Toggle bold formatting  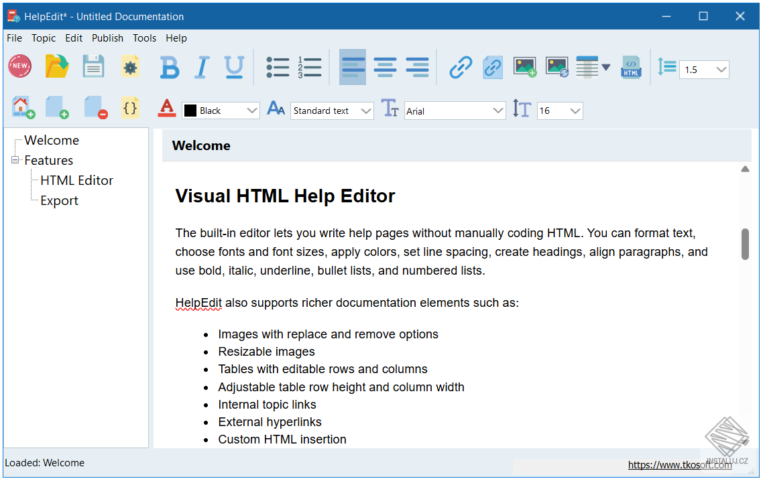point(170,68)
